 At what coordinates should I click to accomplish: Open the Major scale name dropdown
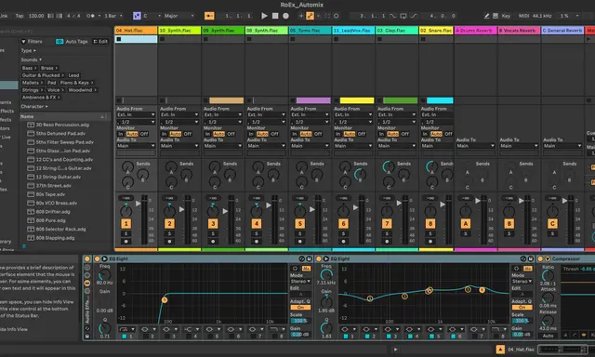[x=178, y=16]
